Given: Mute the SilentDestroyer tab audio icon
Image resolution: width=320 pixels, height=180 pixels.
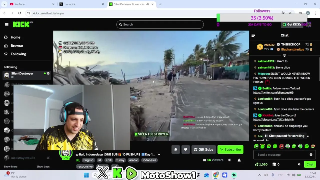Looking at the screenshot, I should point(147,4).
